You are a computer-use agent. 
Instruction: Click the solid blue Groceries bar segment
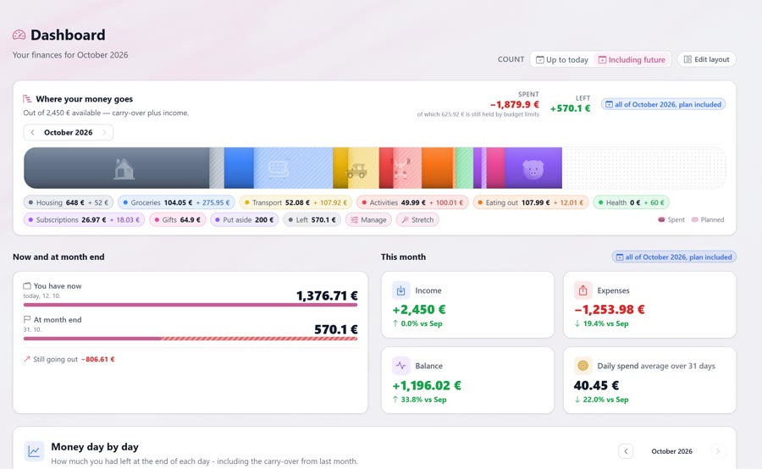click(x=239, y=168)
